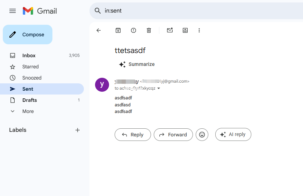Delete the email with trash icon
303x196 pixels.
click(149, 30)
